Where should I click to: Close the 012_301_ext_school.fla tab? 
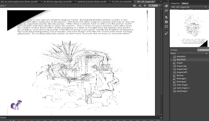(110, 2)
